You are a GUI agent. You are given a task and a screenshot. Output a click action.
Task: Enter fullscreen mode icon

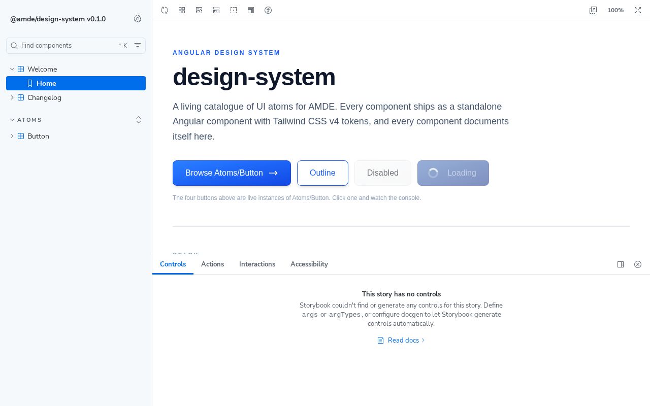tap(638, 10)
